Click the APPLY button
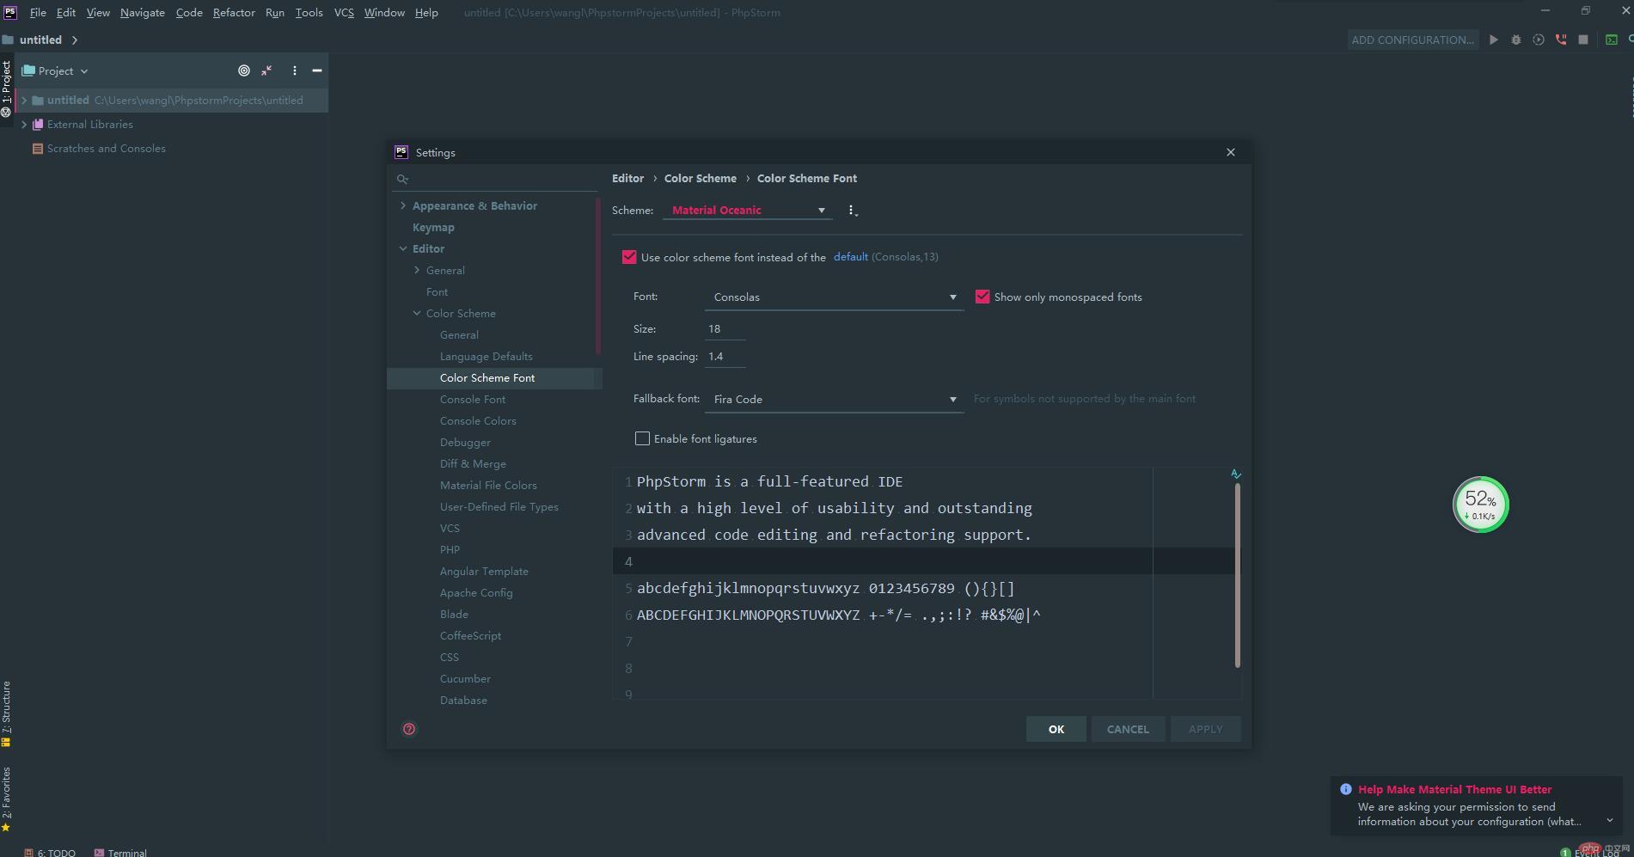 1205,729
